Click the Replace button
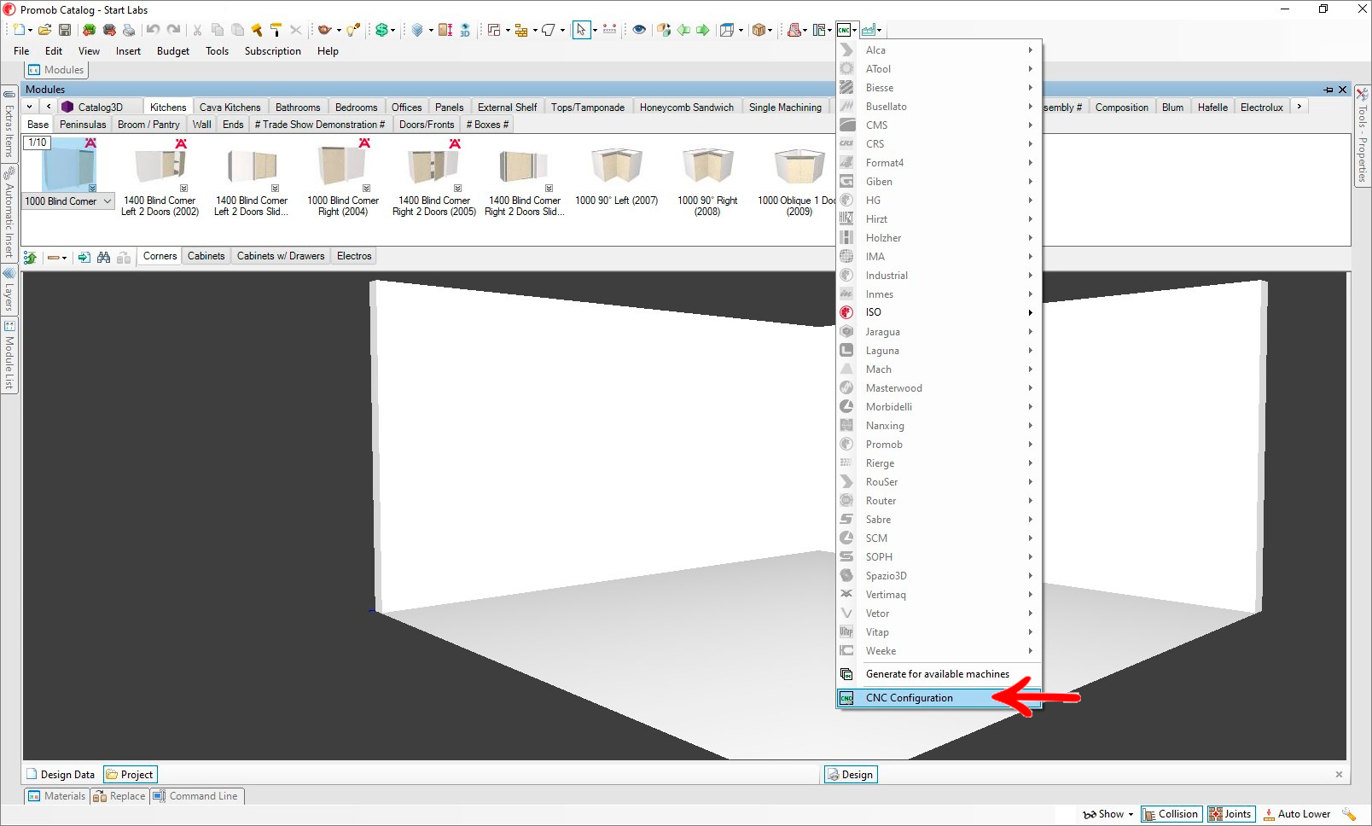The height and width of the screenshot is (826, 1372). pos(119,796)
